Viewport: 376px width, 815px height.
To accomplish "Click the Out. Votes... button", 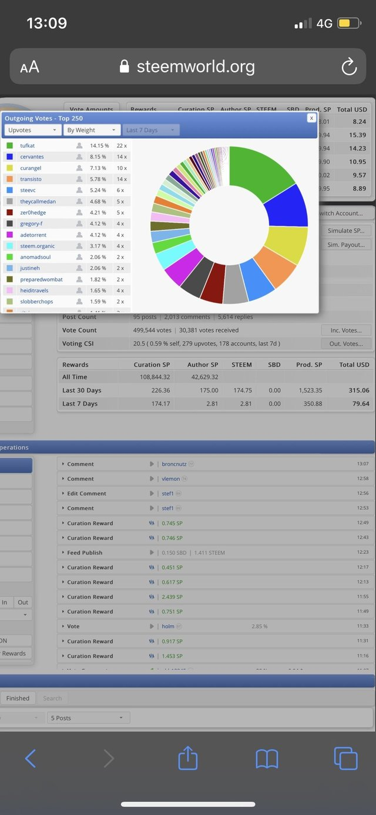I will point(345,344).
